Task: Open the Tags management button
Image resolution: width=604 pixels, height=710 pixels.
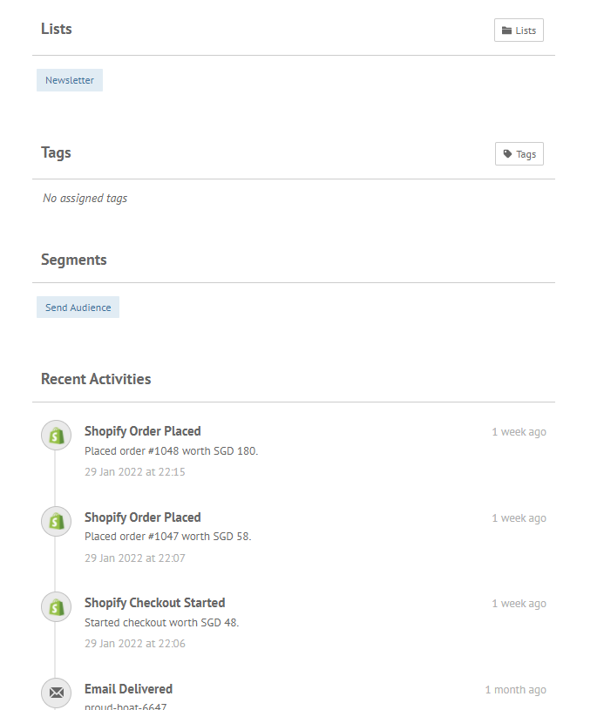Action: pos(519,153)
